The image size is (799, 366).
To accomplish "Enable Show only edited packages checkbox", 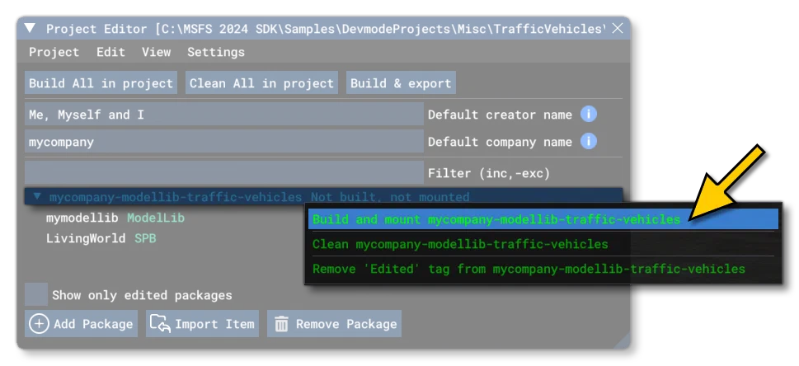I will (x=36, y=294).
